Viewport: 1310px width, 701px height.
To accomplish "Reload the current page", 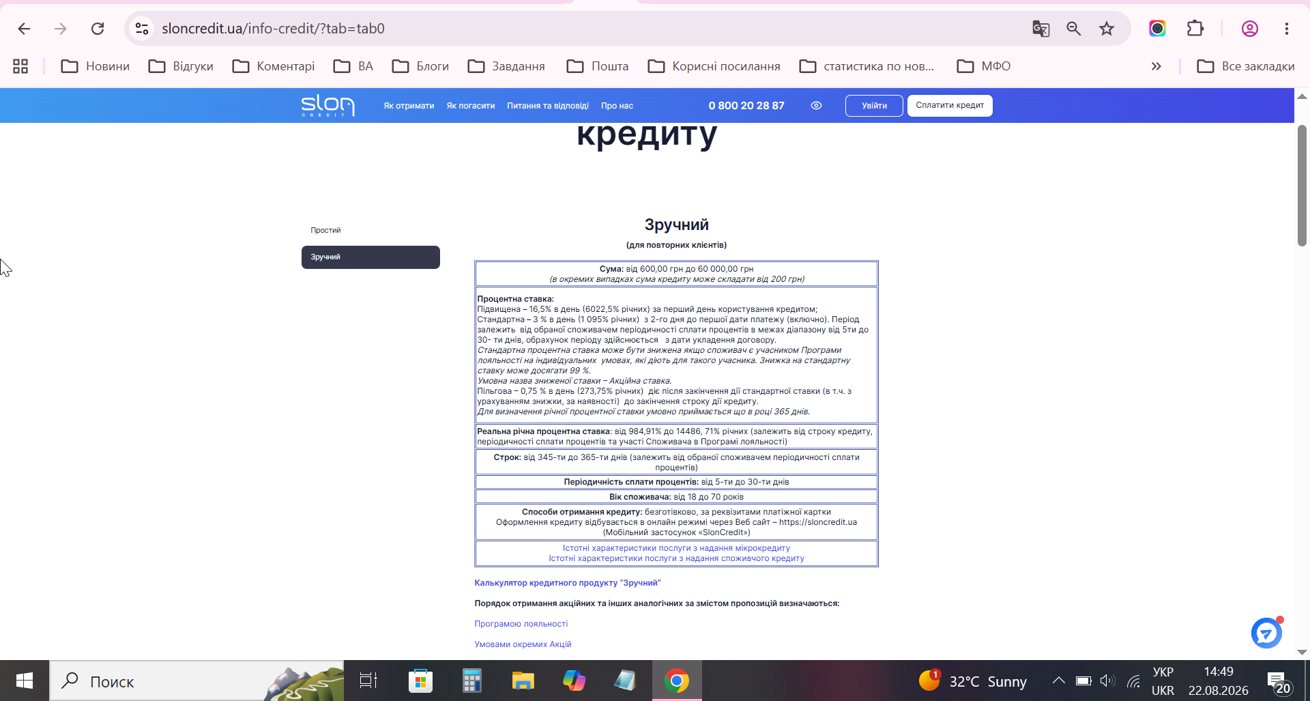I will coord(98,29).
